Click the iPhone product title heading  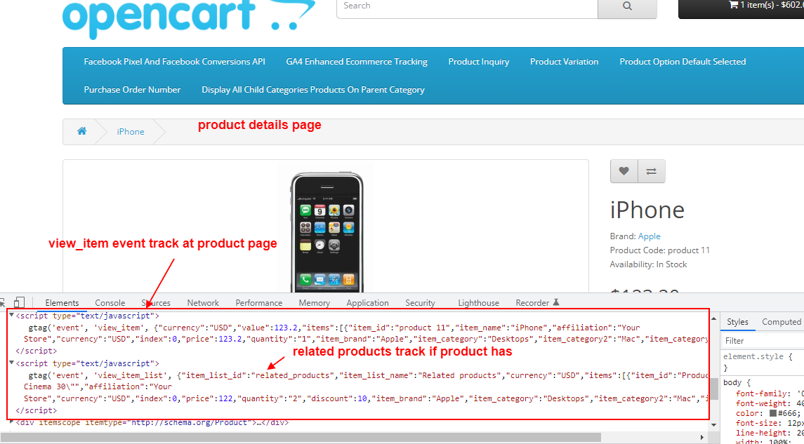647,210
